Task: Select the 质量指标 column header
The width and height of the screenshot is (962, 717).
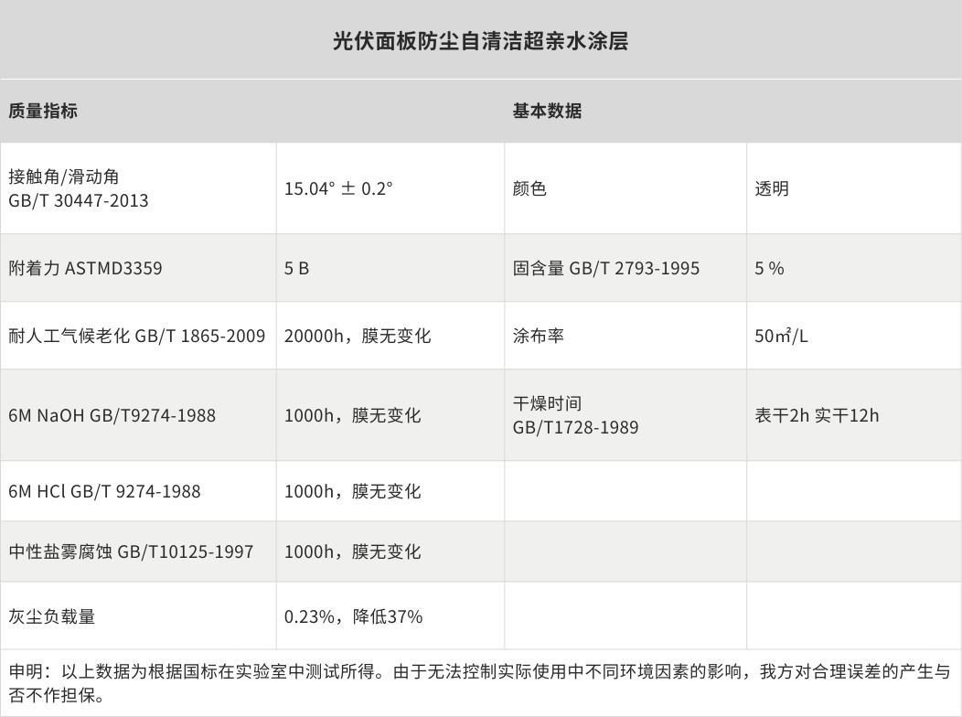Action: coord(43,111)
